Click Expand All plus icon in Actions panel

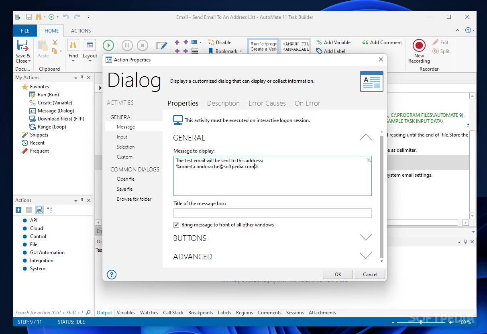pyautogui.click(x=18, y=210)
